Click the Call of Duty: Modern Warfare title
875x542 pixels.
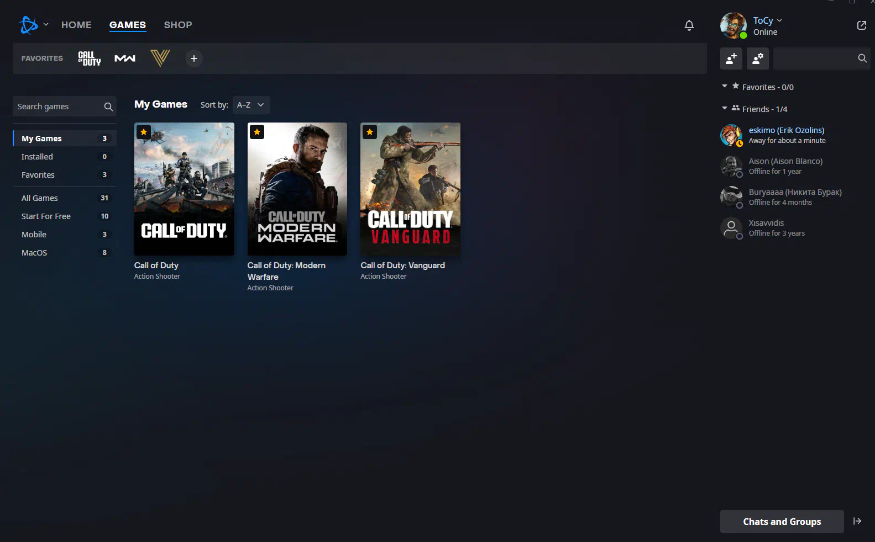click(x=286, y=271)
